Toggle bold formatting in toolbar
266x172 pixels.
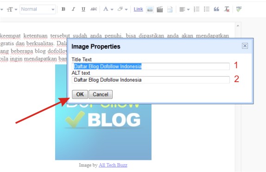tap(63, 9)
